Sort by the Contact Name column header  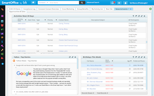click(x=64, y=20)
